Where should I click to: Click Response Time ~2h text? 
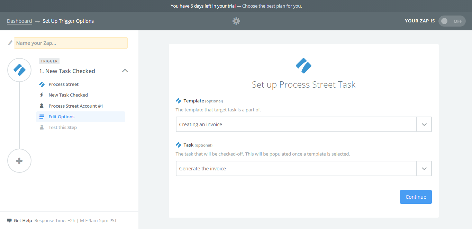tap(55, 221)
